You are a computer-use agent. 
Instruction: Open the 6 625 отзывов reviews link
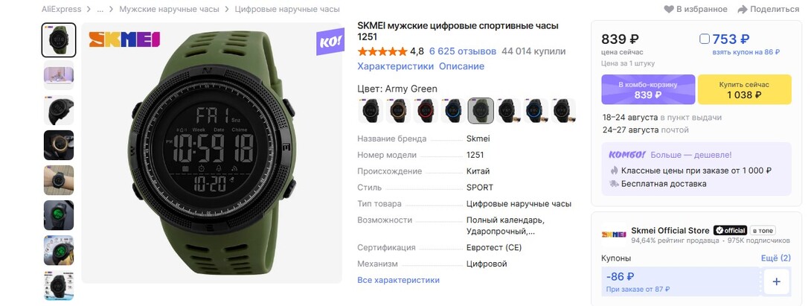click(463, 51)
